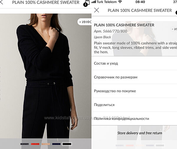Select the beige color swatch
Image resolution: width=177 pixels, height=149 pixels.
tap(46, 144)
